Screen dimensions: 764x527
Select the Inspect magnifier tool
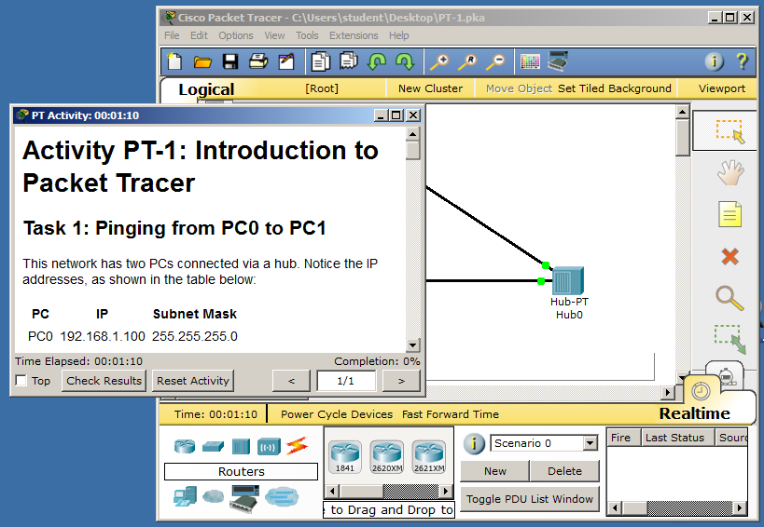[x=729, y=298]
